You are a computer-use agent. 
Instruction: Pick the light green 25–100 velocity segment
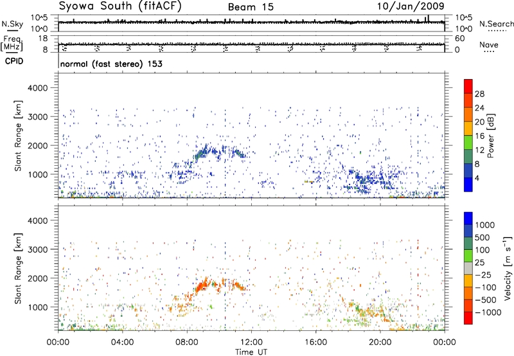pos(468,256)
